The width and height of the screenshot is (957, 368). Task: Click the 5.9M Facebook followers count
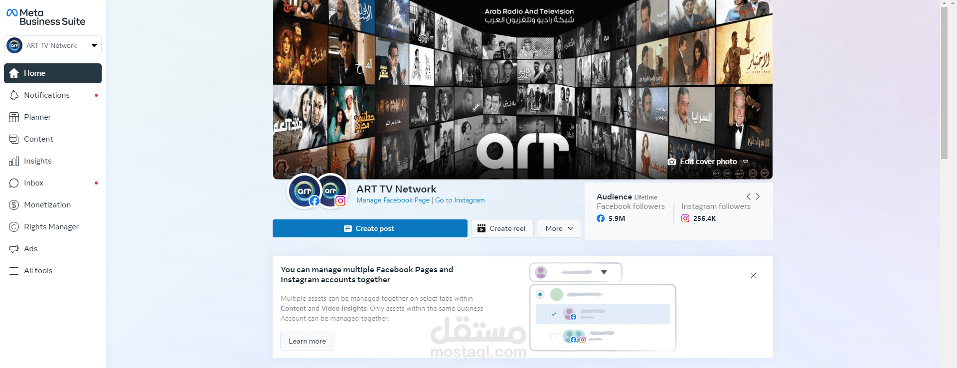[617, 218]
